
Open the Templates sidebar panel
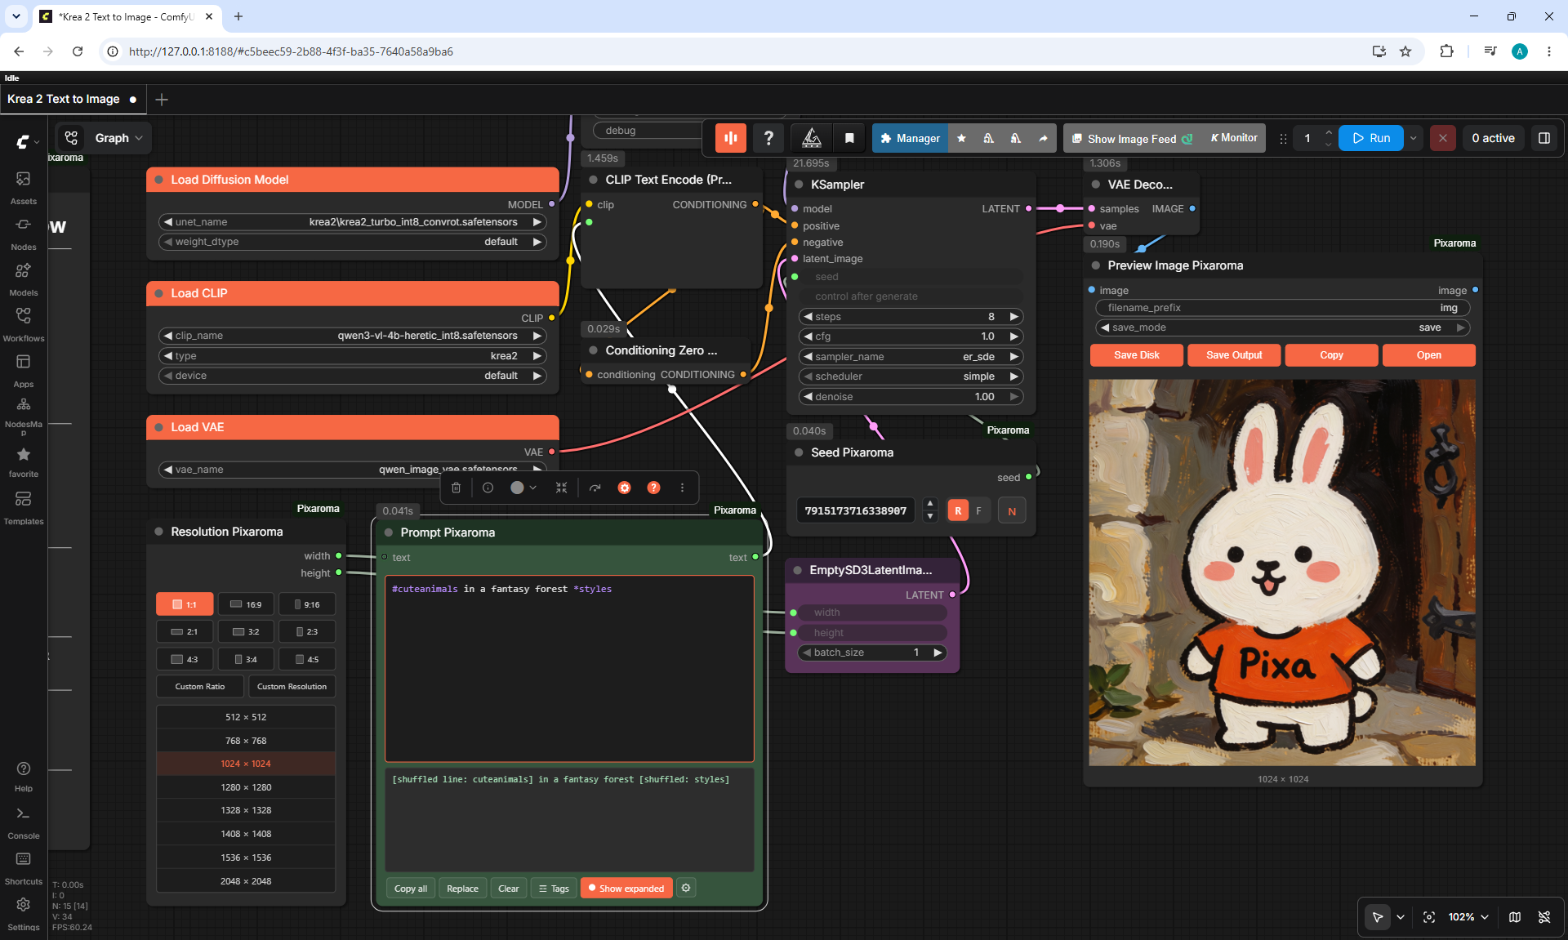23,507
